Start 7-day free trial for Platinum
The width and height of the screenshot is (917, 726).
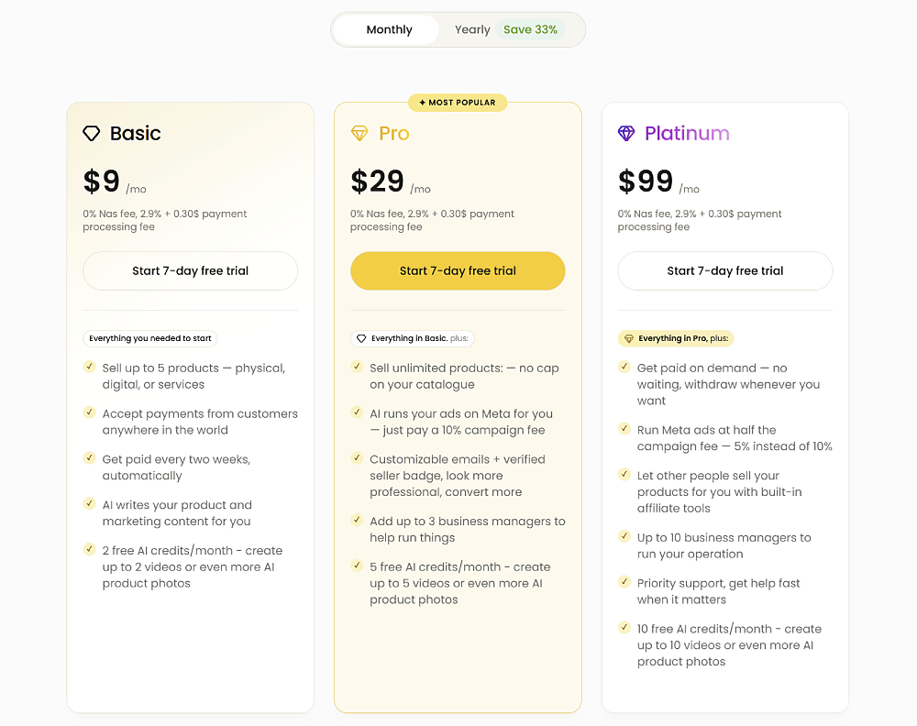point(724,270)
